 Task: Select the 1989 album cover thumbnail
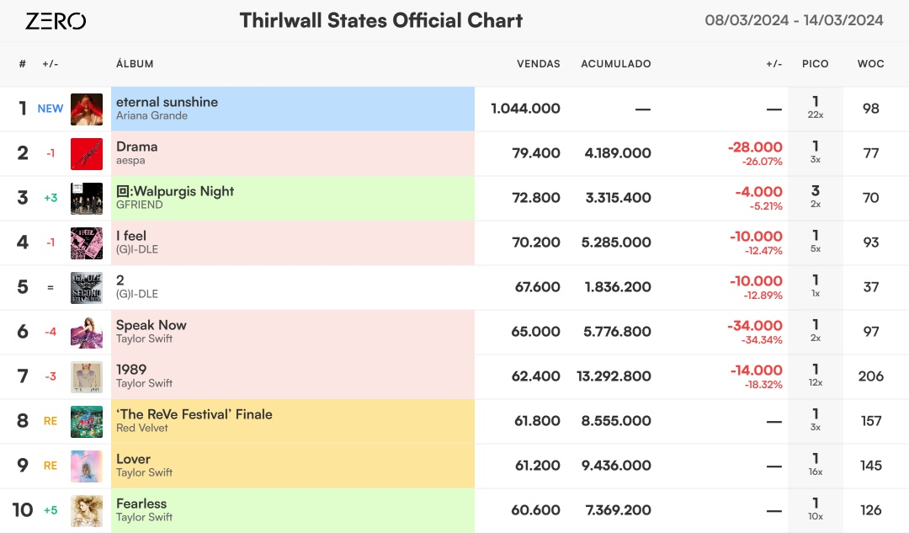87,377
